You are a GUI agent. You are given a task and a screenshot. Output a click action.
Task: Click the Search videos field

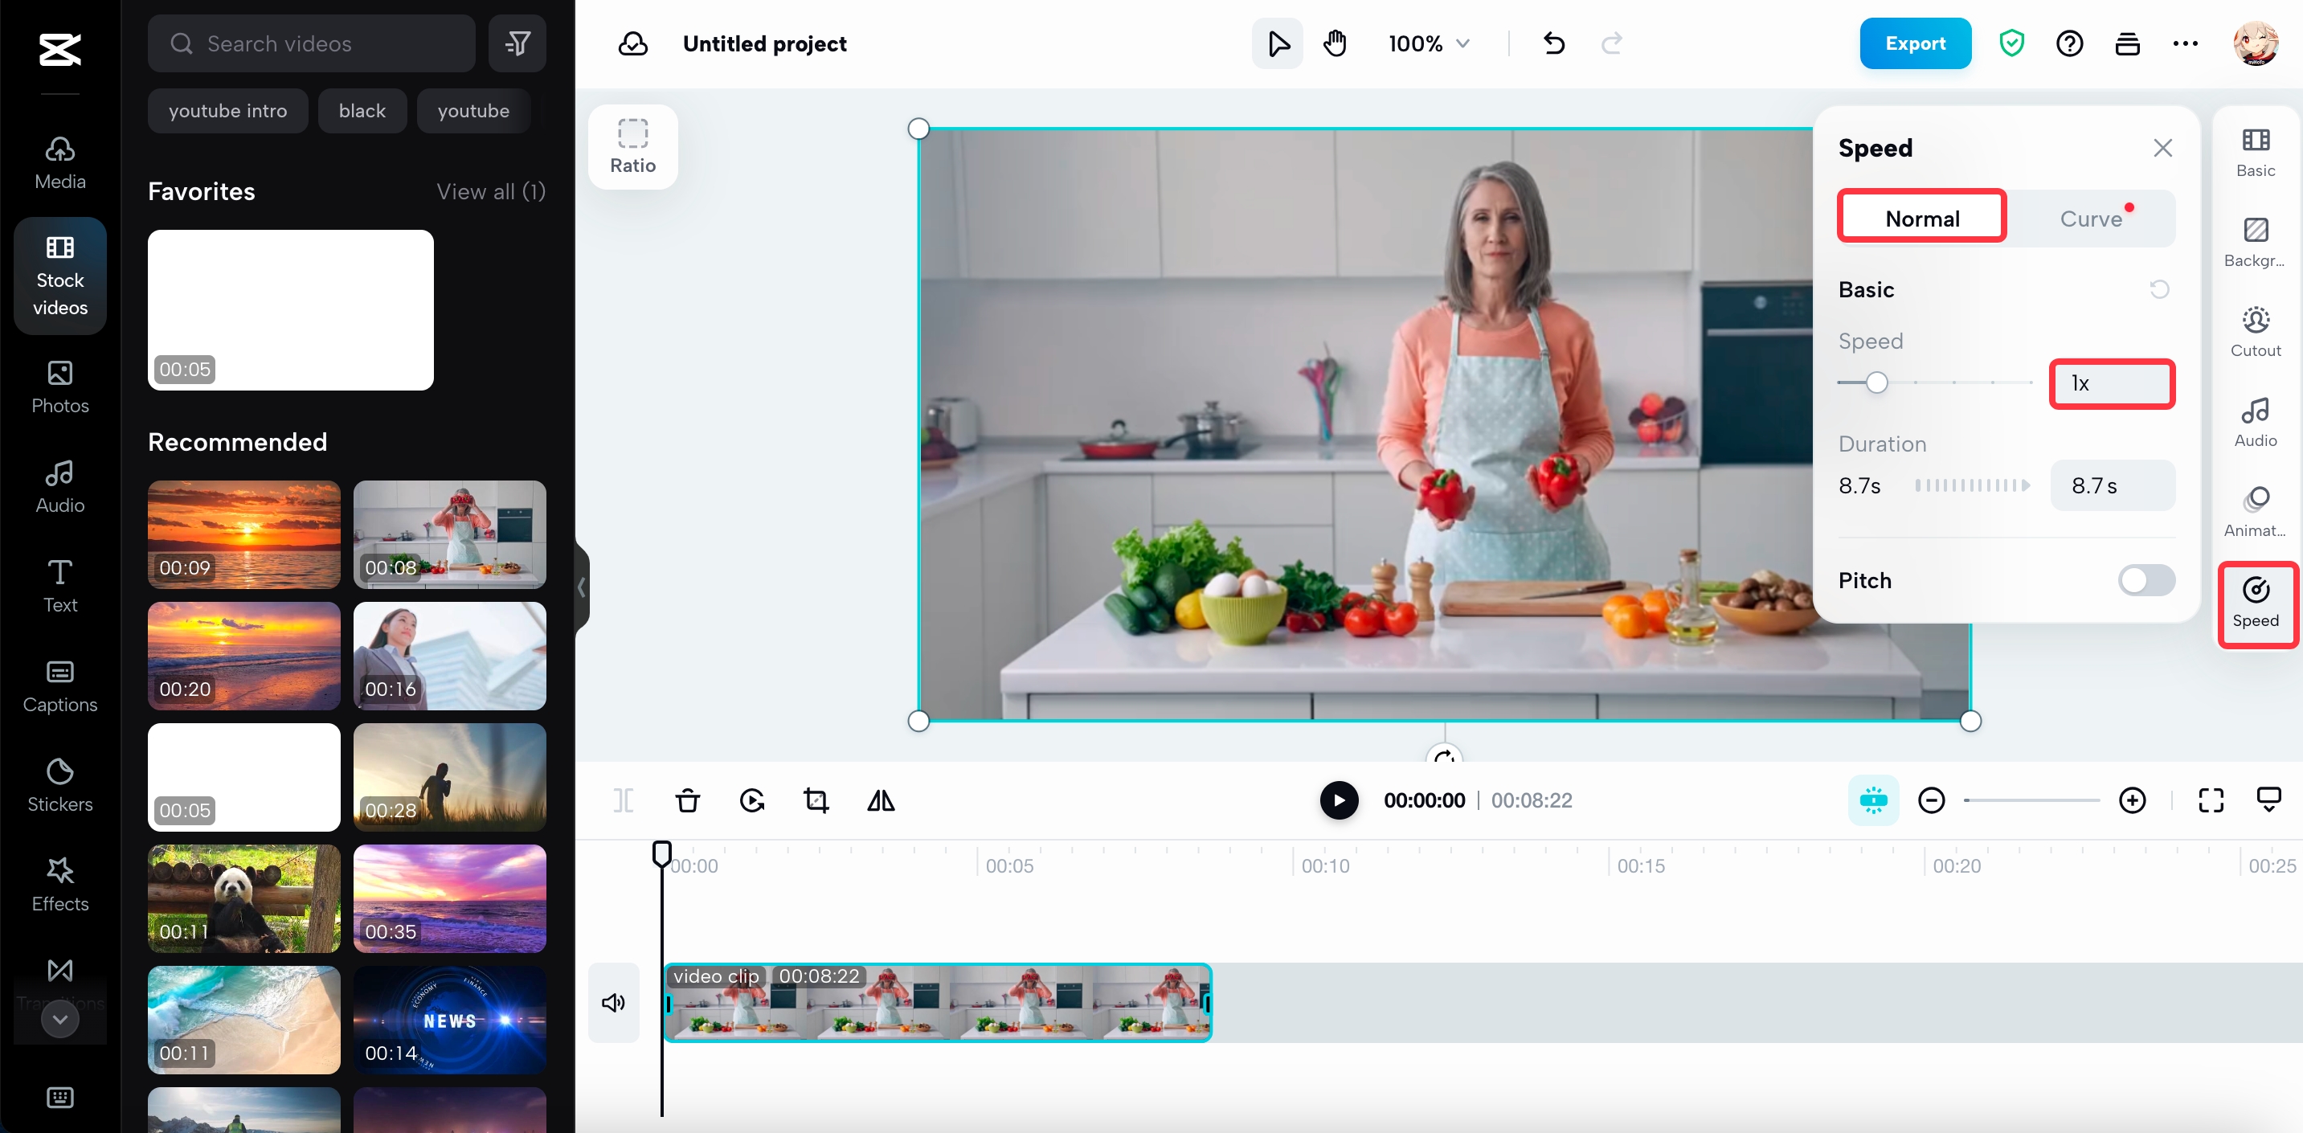point(311,43)
